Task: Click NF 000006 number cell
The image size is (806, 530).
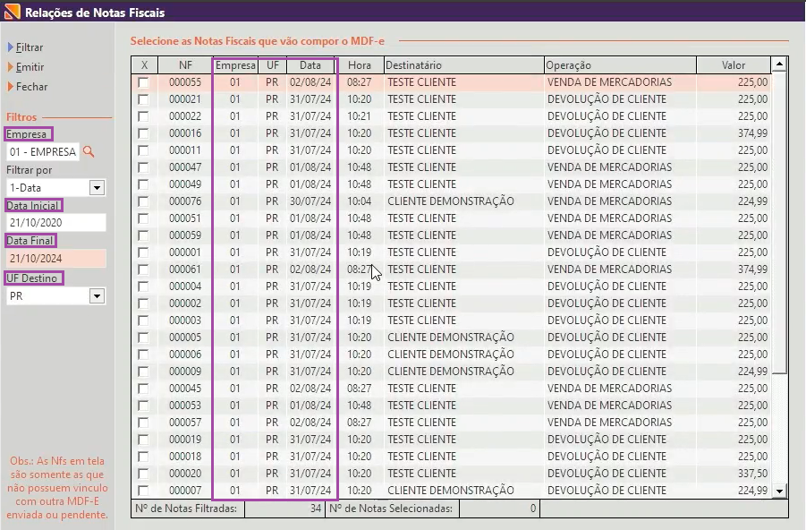Action: (x=185, y=355)
